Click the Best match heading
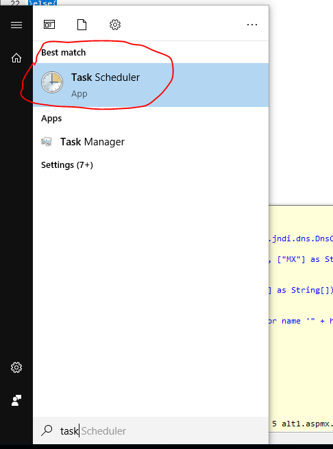Screen dimensions: 333x449 click(64, 52)
